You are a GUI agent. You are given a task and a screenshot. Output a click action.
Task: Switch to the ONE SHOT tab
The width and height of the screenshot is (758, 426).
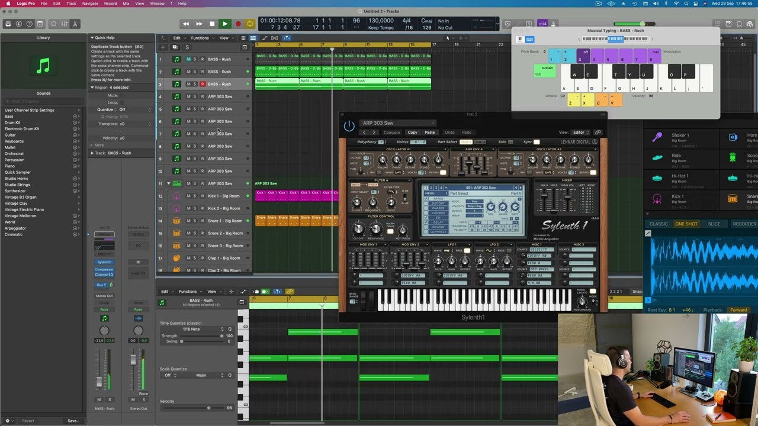(686, 224)
